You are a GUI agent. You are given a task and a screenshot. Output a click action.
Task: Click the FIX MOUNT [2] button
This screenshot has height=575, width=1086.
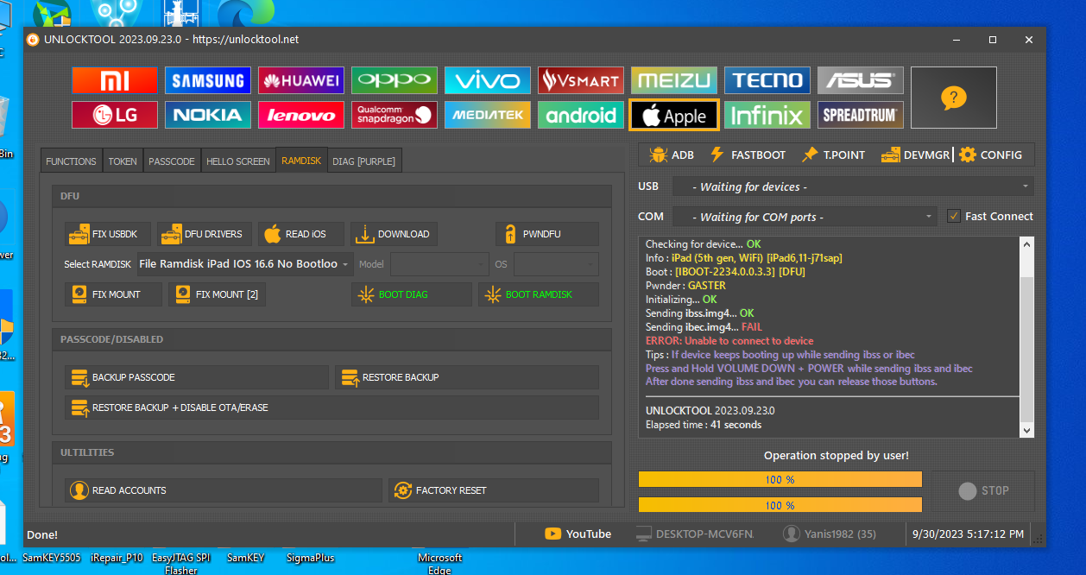pyautogui.click(x=217, y=294)
